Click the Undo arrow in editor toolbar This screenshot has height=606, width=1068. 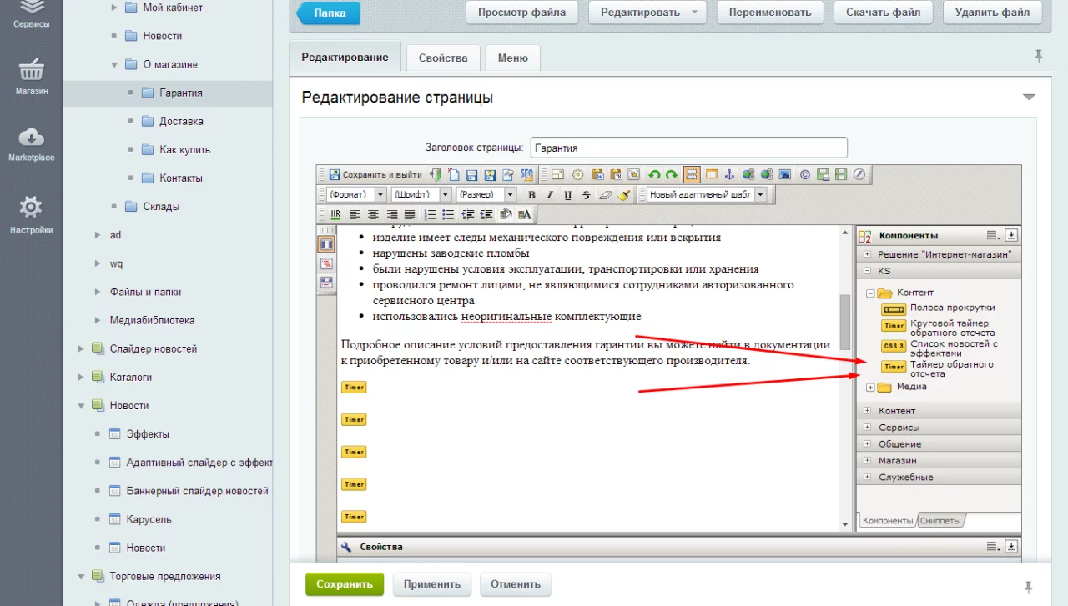654,175
